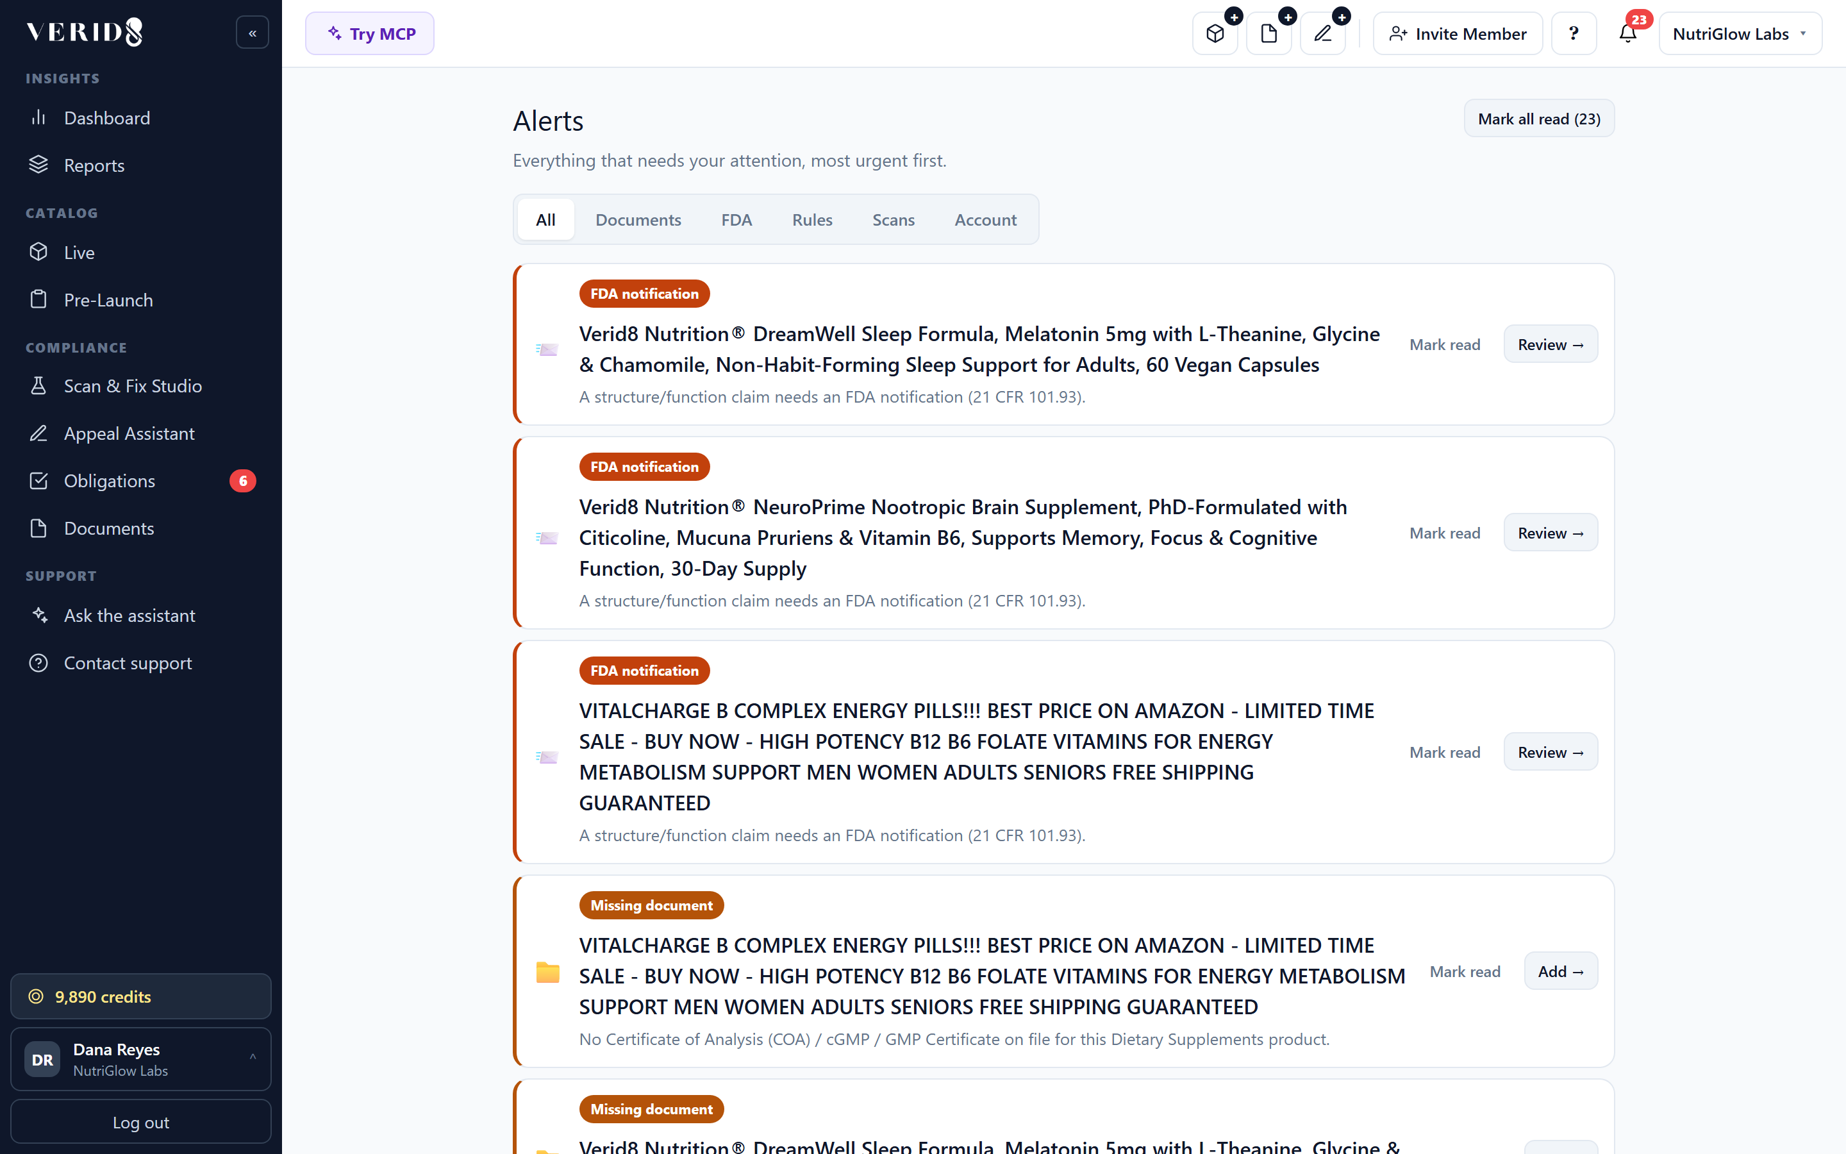Mark read the NeuroPrime Nootropic alert
The height and width of the screenshot is (1154, 1846).
1444,533
